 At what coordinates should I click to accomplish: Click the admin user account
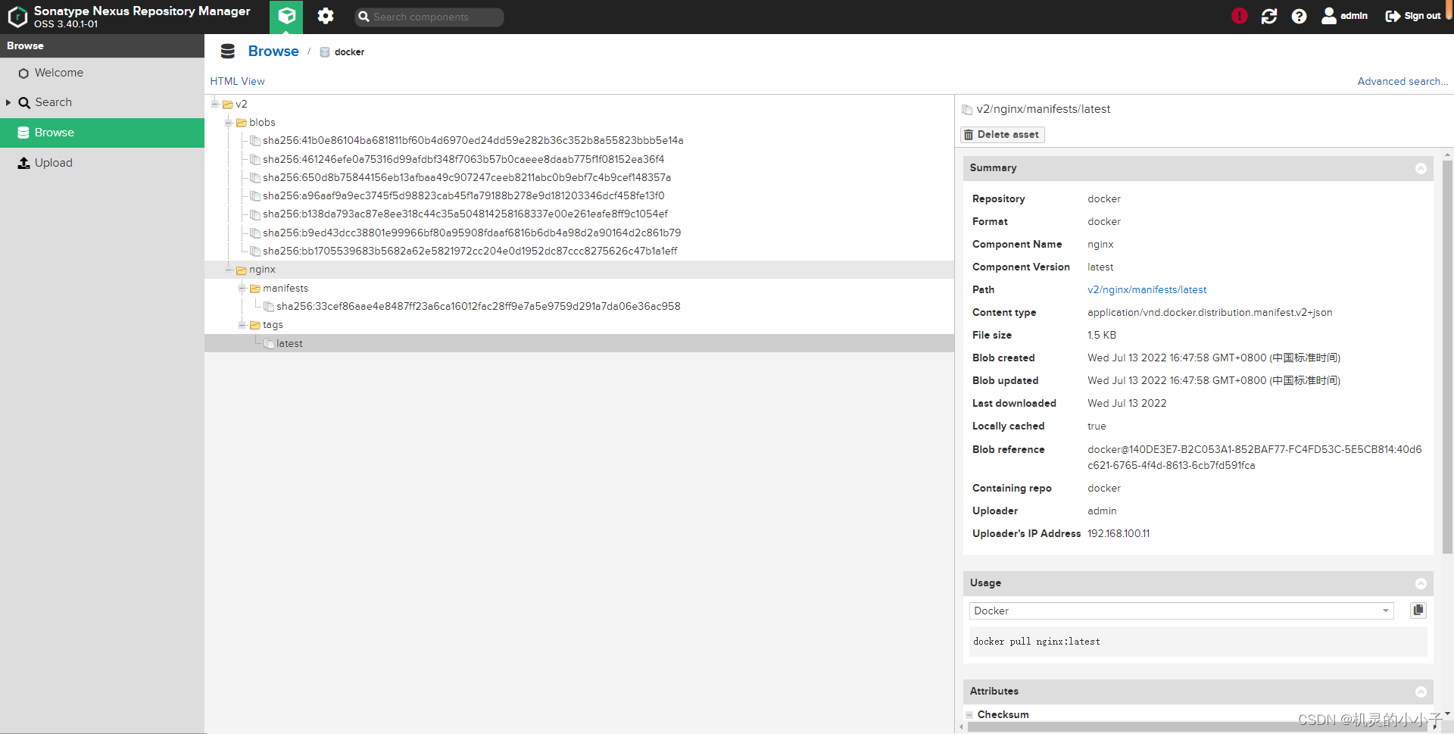(x=1345, y=16)
